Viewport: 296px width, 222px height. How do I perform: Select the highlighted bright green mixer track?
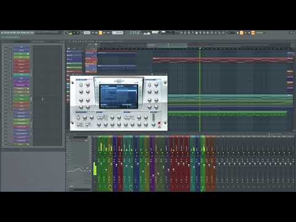pos(203,163)
